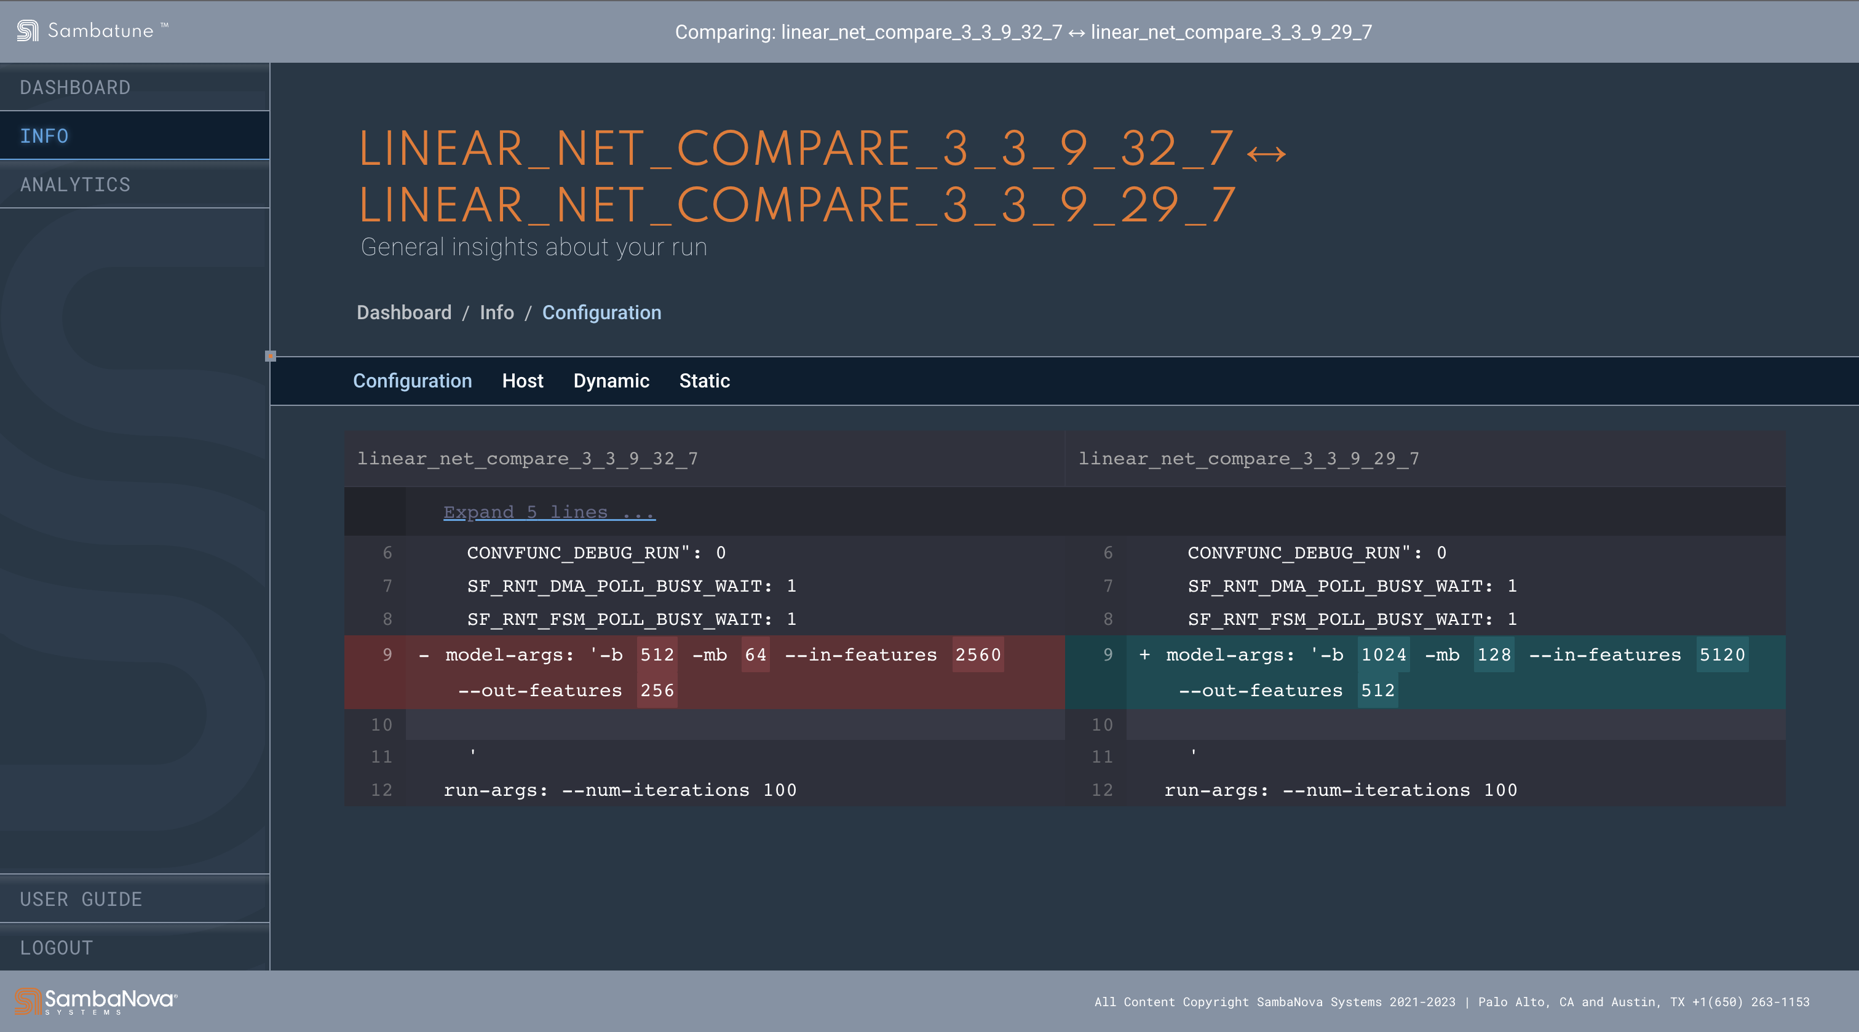The width and height of the screenshot is (1859, 1032).
Task: Open ANALYTICS from the sidebar
Action: (x=74, y=185)
